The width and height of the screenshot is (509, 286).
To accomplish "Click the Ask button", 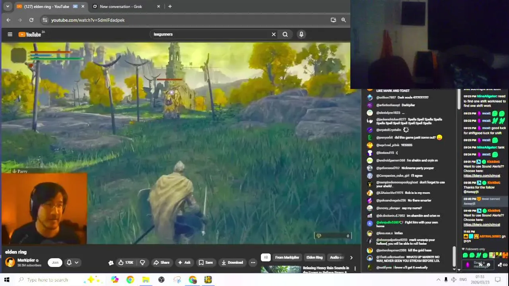I will 184,263.
